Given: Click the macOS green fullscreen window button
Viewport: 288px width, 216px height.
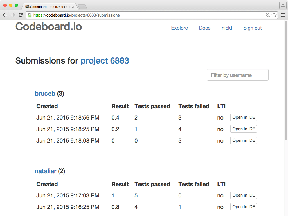Looking at the screenshot, I should (x=16, y=5).
